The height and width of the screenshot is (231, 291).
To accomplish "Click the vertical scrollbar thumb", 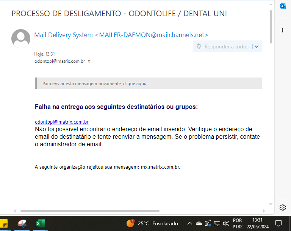I will click(x=271, y=27).
